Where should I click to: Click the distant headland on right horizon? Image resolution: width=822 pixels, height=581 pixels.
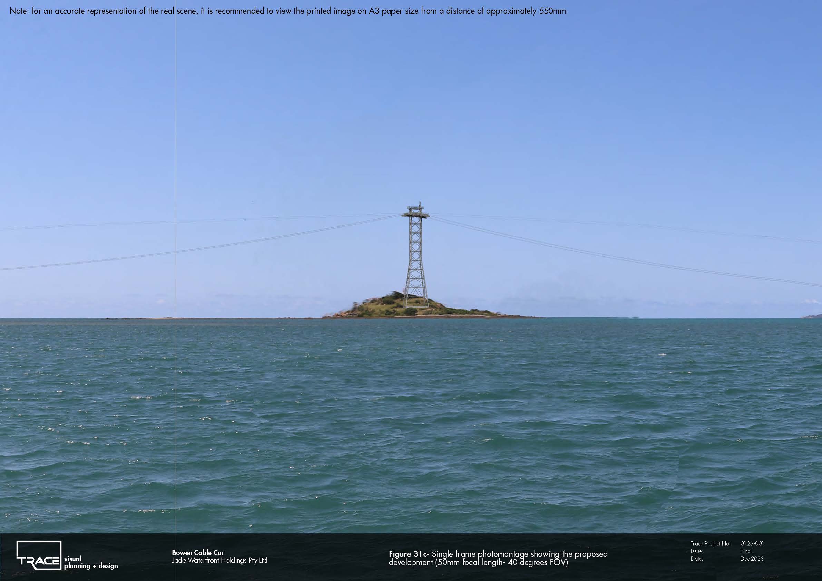(x=812, y=316)
